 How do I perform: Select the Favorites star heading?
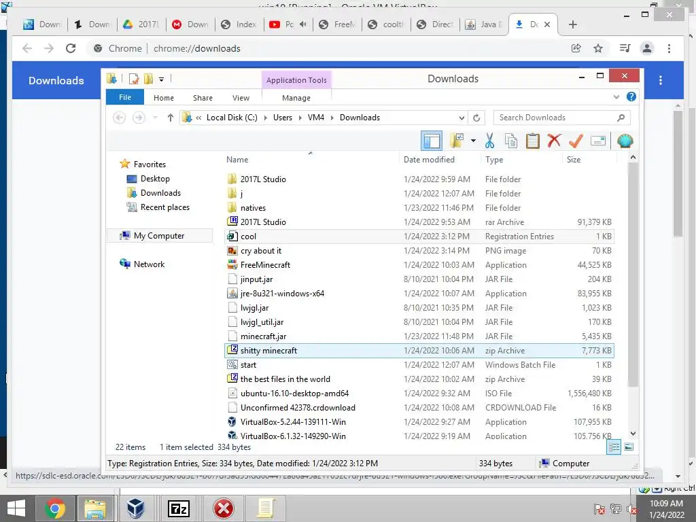143,164
